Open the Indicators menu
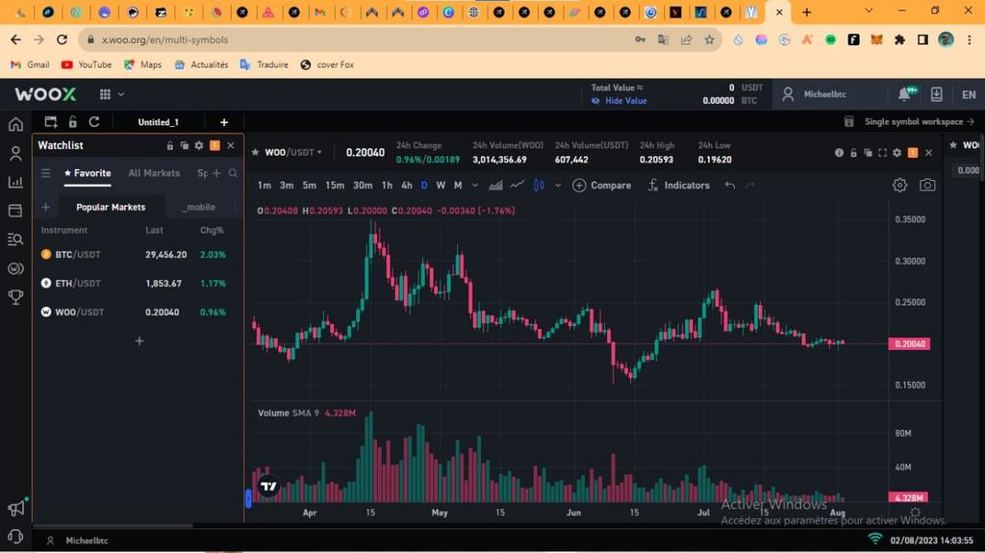The width and height of the screenshot is (985, 553). click(678, 185)
